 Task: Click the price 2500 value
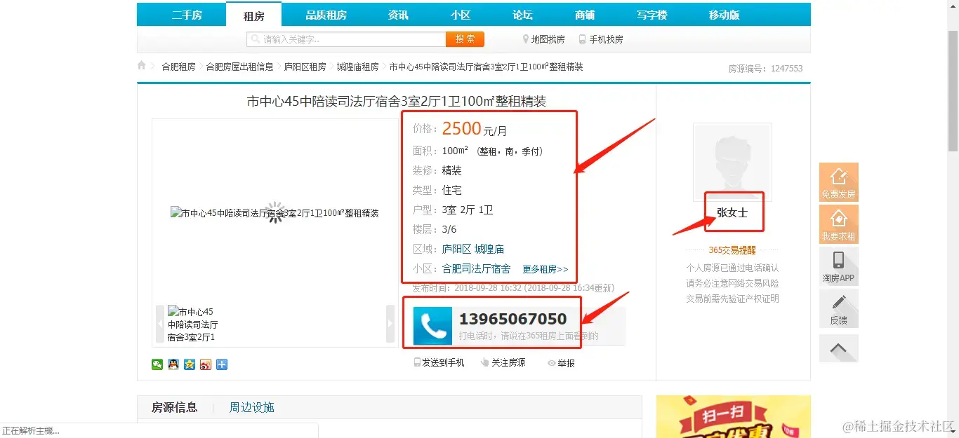(x=461, y=128)
